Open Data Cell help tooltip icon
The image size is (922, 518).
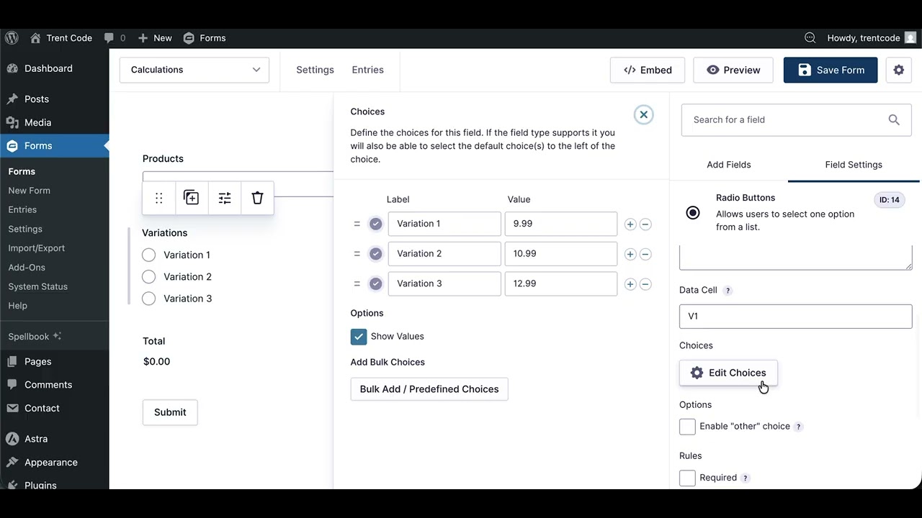(x=728, y=291)
